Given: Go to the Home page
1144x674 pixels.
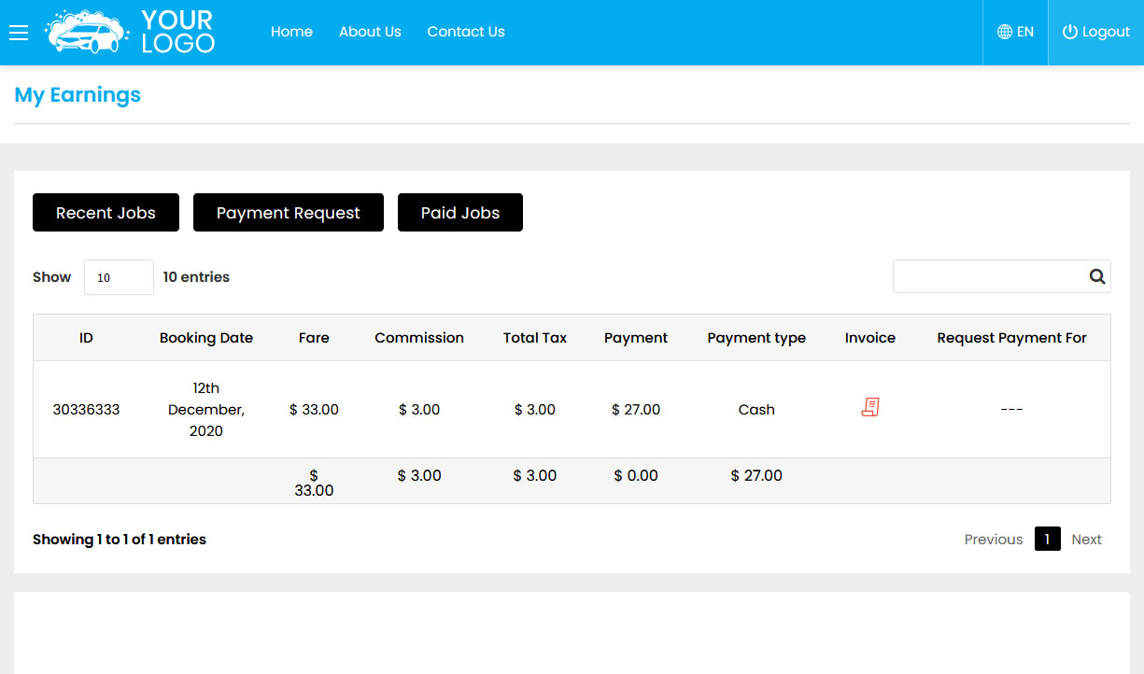Looking at the screenshot, I should tap(291, 32).
